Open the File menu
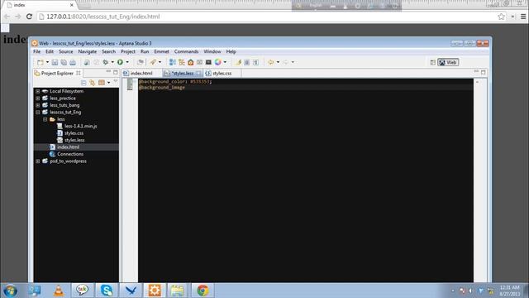 pyautogui.click(x=36, y=51)
